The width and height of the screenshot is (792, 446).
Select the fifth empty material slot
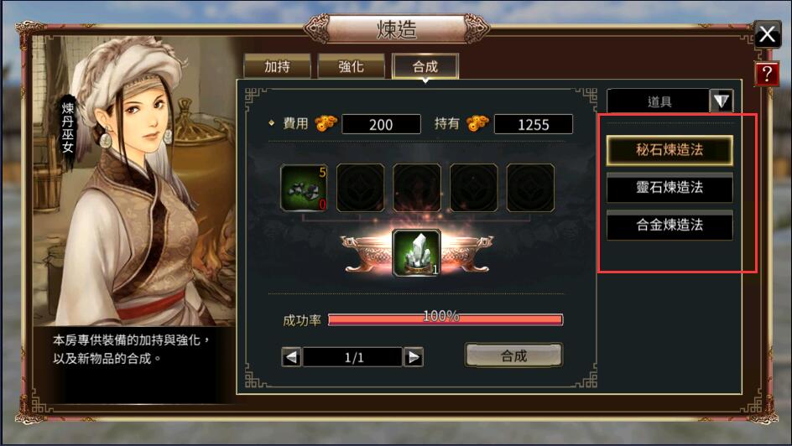point(530,188)
